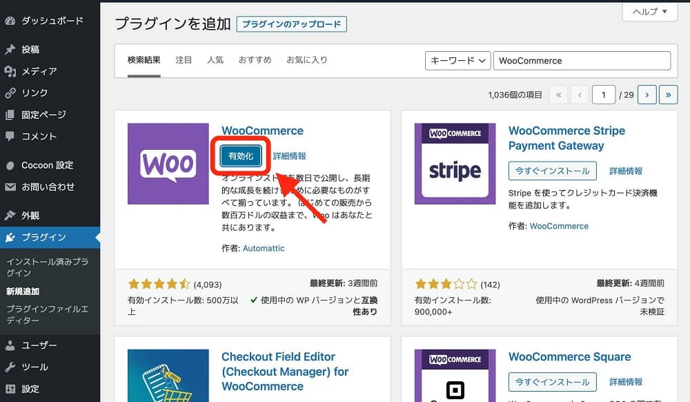
Task: Switch to 注目 tab
Action: tap(184, 60)
